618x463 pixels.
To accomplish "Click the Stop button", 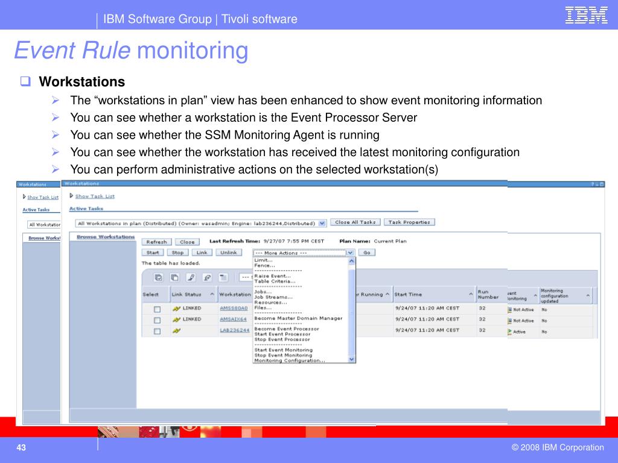I will (177, 253).
